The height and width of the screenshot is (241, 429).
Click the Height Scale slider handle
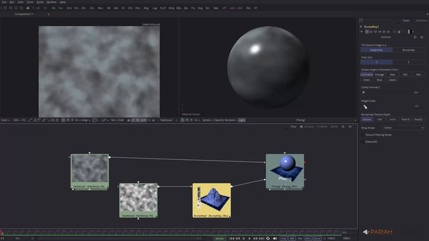coord(365,106)
